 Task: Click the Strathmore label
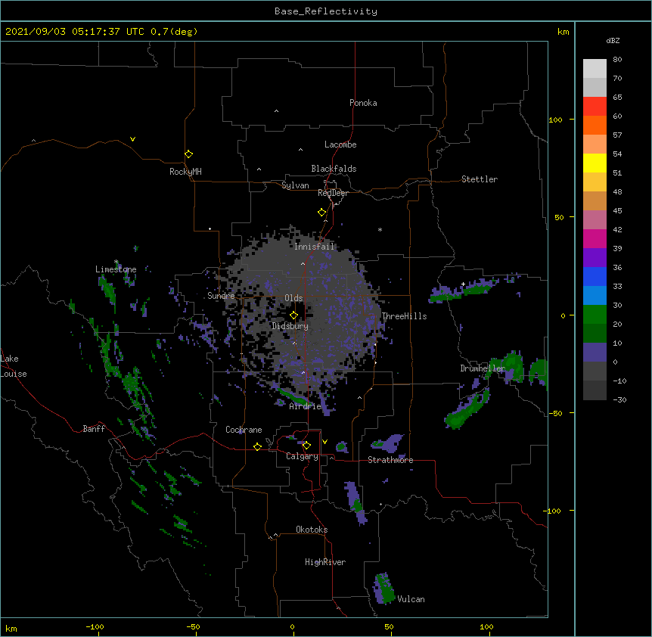(x=390, y=460)
